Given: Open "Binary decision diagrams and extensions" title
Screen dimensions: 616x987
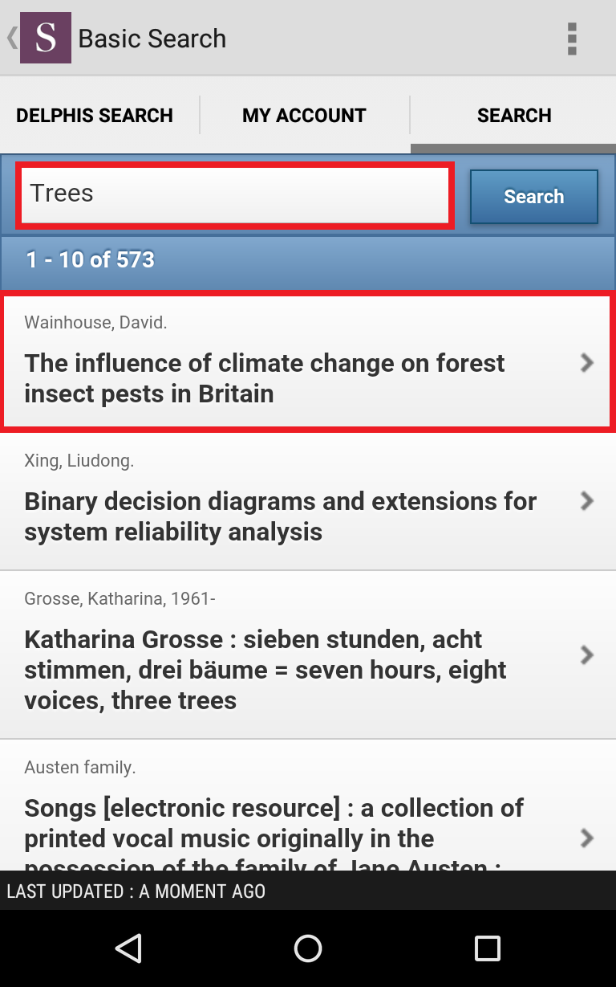Looking at the screenshot, I should (280, 516).
